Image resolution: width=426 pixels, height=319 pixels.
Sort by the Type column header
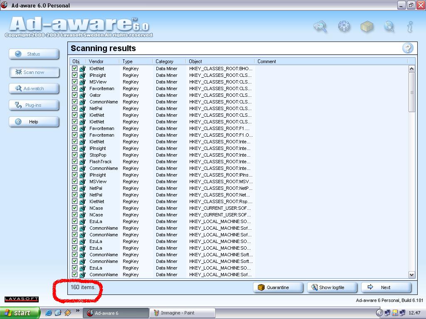click(x=136, y=61)
